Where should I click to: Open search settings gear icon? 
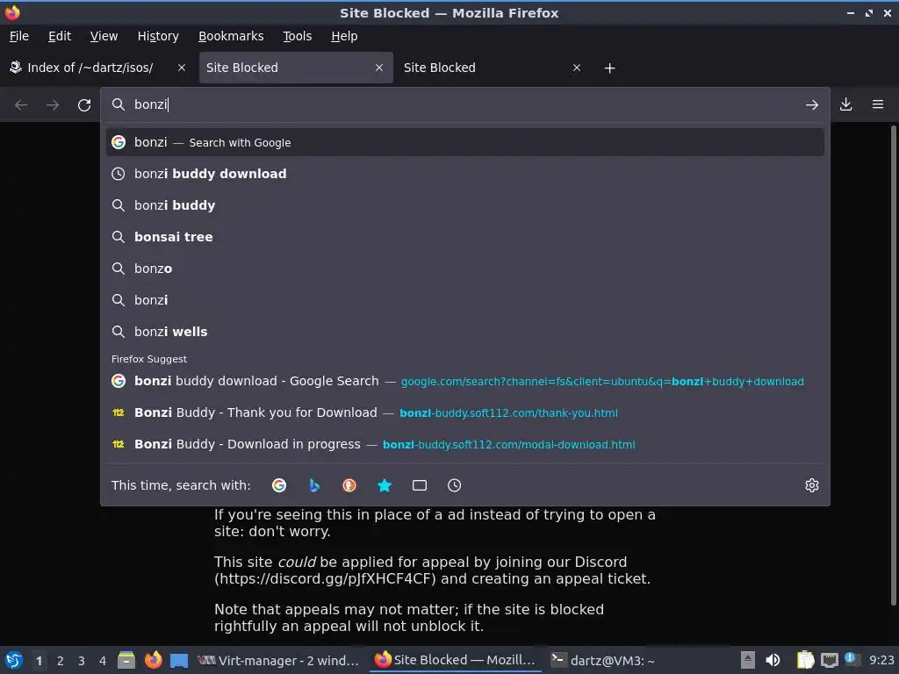point(812,485)
